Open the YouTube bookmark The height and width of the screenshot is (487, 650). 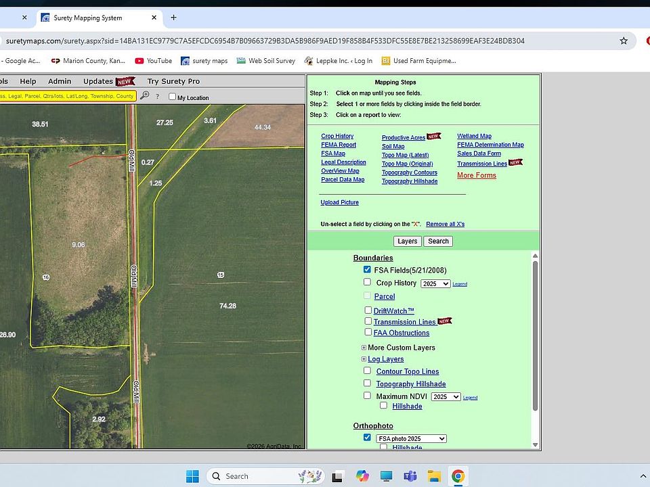pyautogui.click(x=154, y=61)
